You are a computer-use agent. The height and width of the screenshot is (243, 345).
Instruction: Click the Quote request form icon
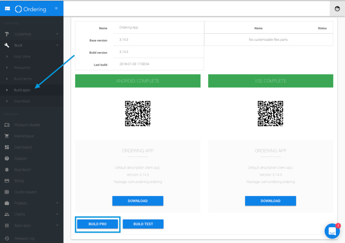coord(7,192)
